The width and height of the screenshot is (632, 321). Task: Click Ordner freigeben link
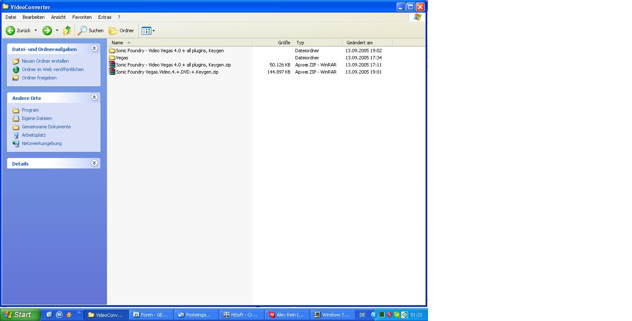click(39, 78)
